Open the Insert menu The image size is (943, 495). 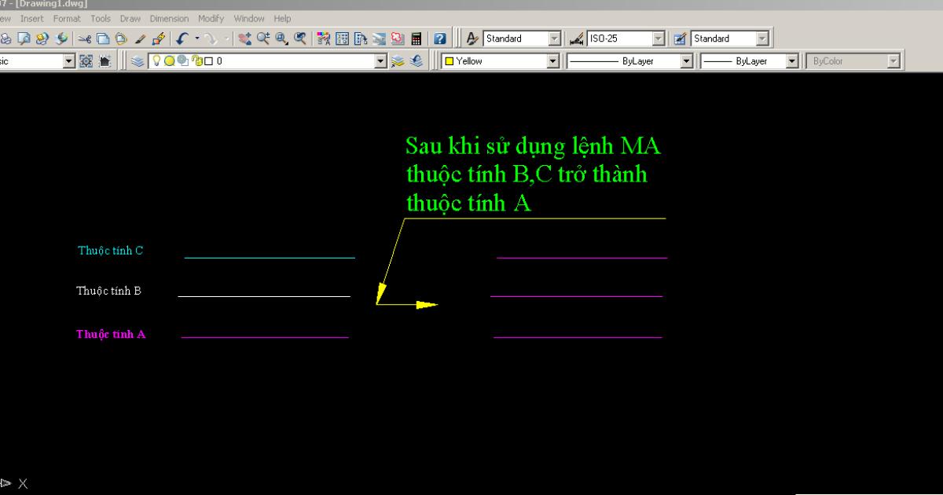[x=32, y=18]
